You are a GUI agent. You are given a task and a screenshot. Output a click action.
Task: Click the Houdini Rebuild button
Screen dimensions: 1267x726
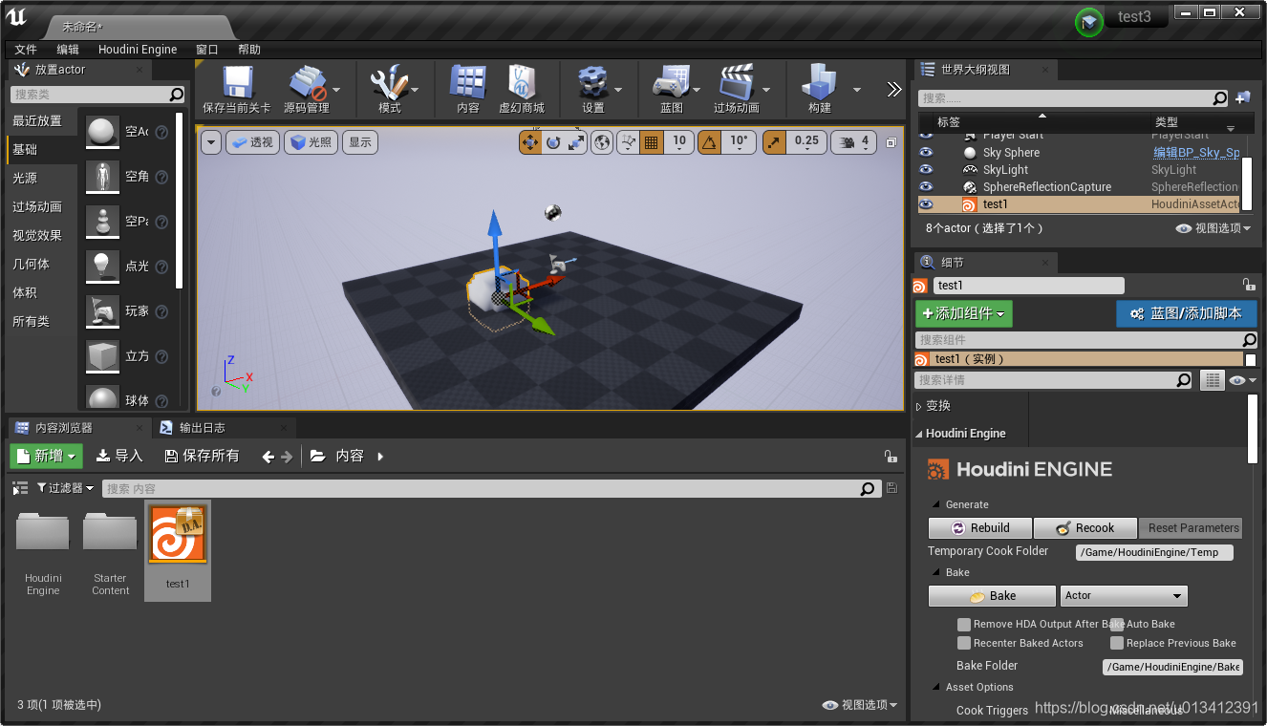(980, 528)
